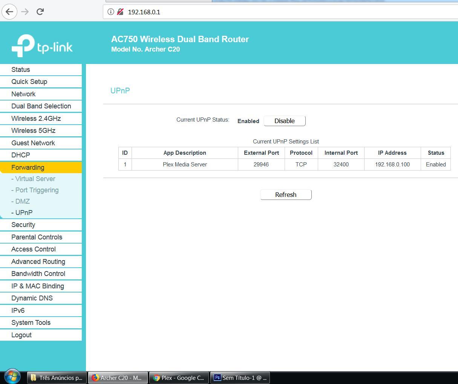
Task: Click the Current UPnP Settings List caption
Action: 286,142
